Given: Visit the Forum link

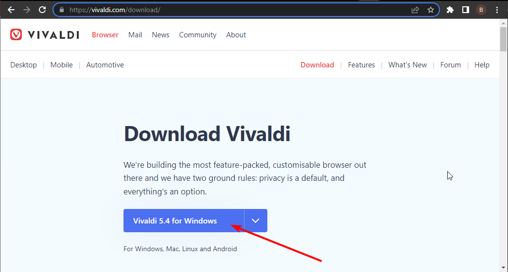Looking at the screenshot, I should [x=450, y=65].
